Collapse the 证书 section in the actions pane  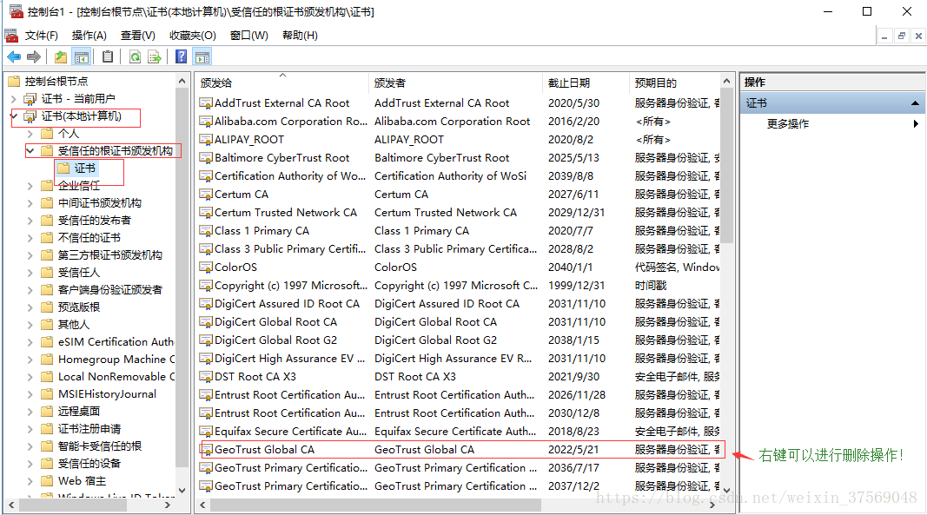click(x=915, y=102)
